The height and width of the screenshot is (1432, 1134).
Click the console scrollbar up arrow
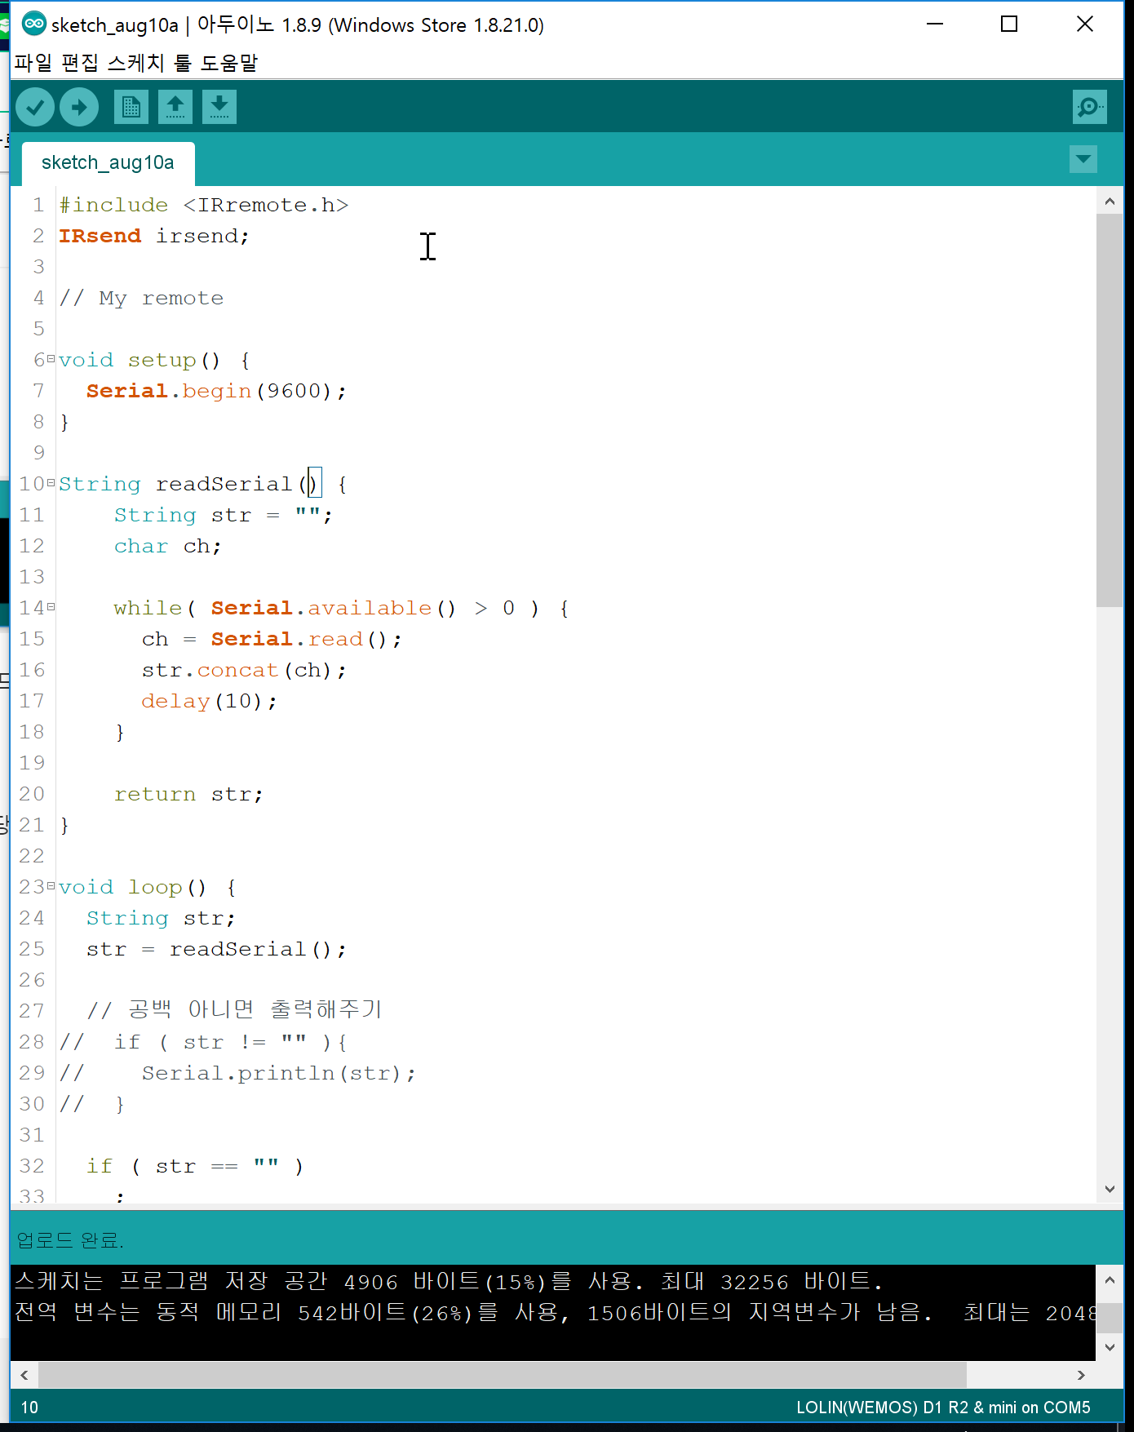pyautogui.click(x=1110, y=1280)
